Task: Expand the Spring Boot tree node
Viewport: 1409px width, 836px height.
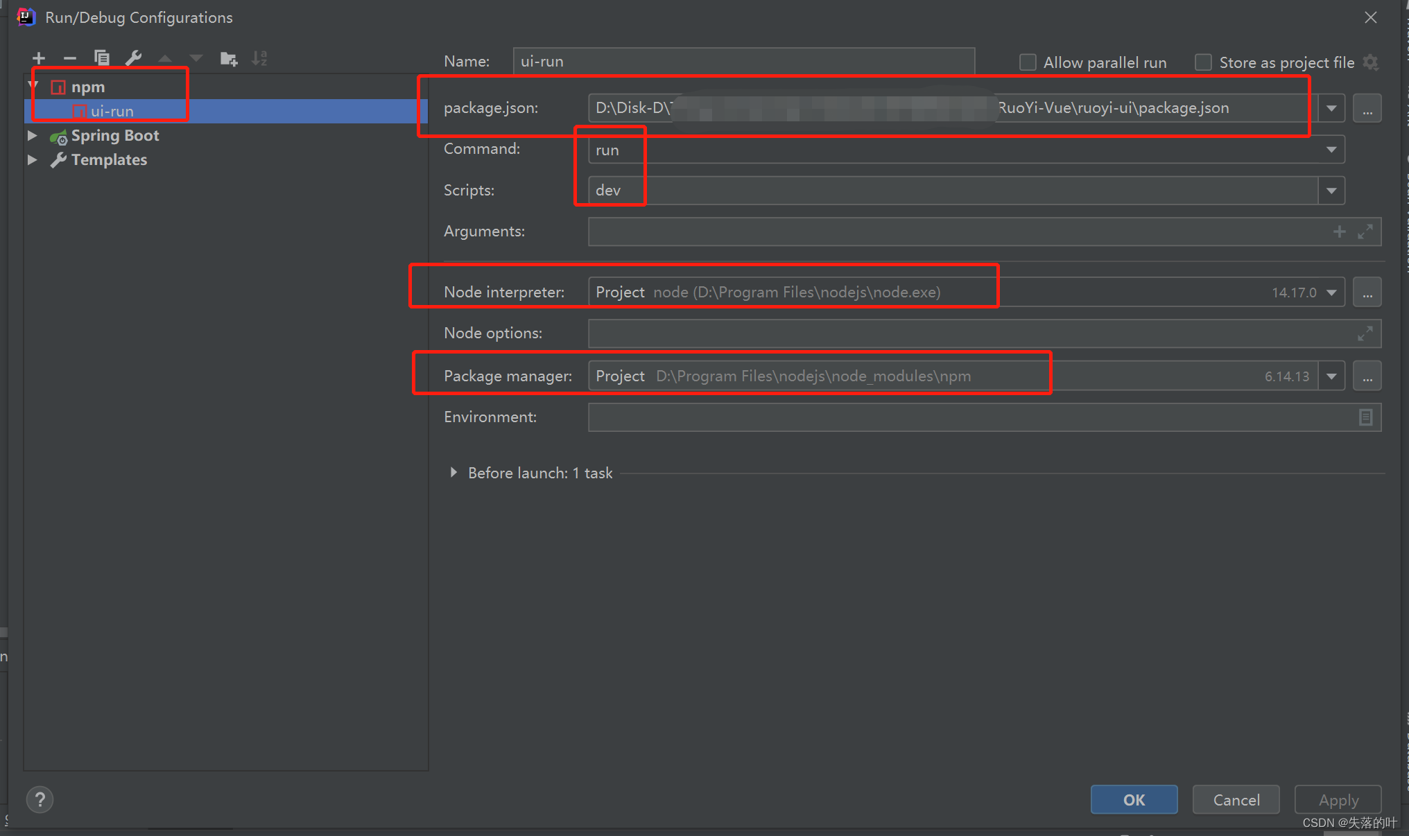Action: tap(32, 135)
